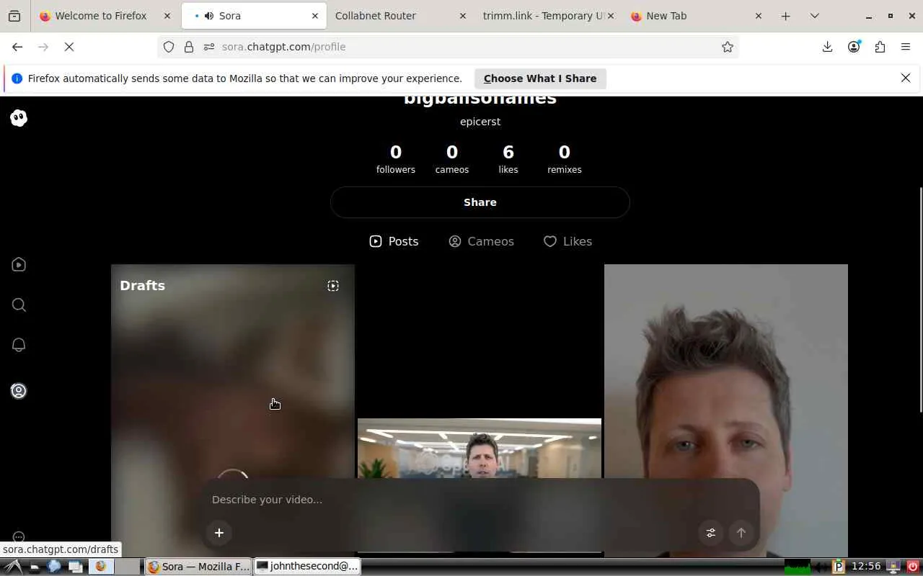The image size is (923, 576).
Task: Expand the list all tabs dropdown
Action: [815, 16]
